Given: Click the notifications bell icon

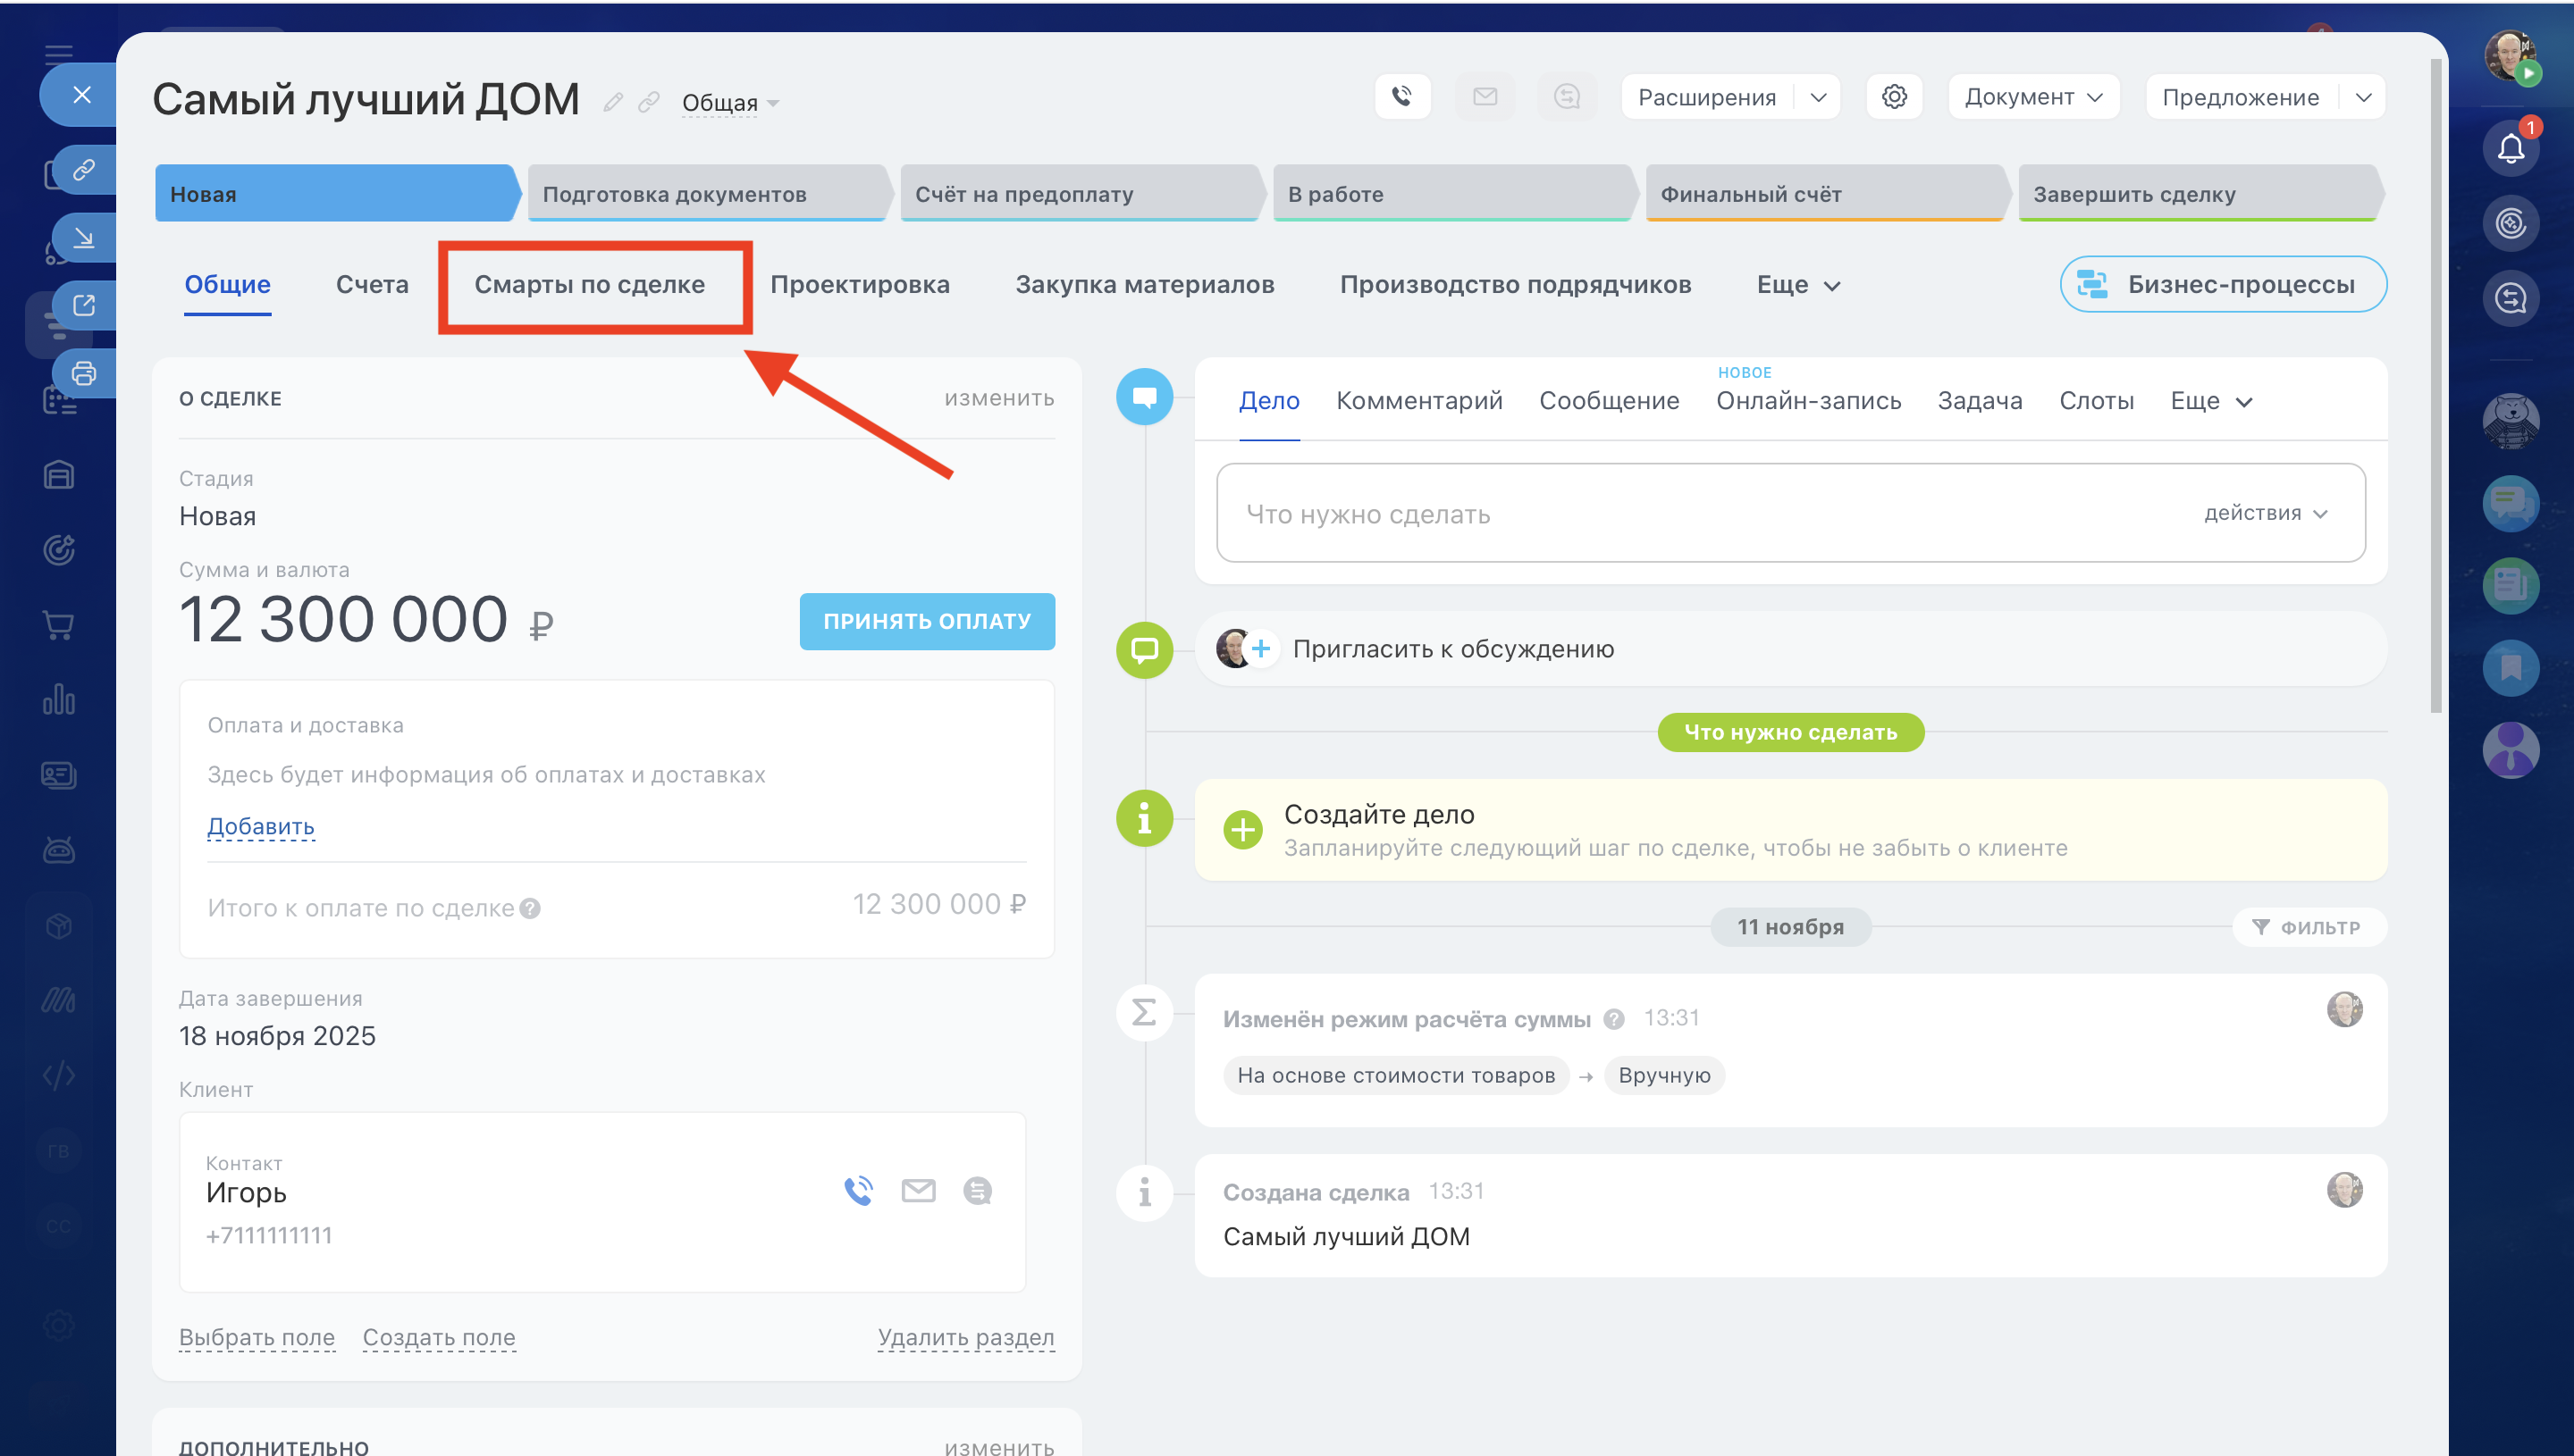Looking at the screenshot, I should [x=2510, y=149].
